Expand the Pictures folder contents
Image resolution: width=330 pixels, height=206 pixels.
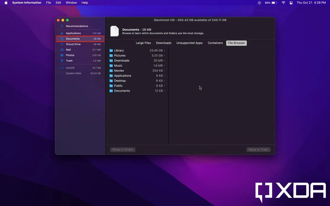[164, 55]
